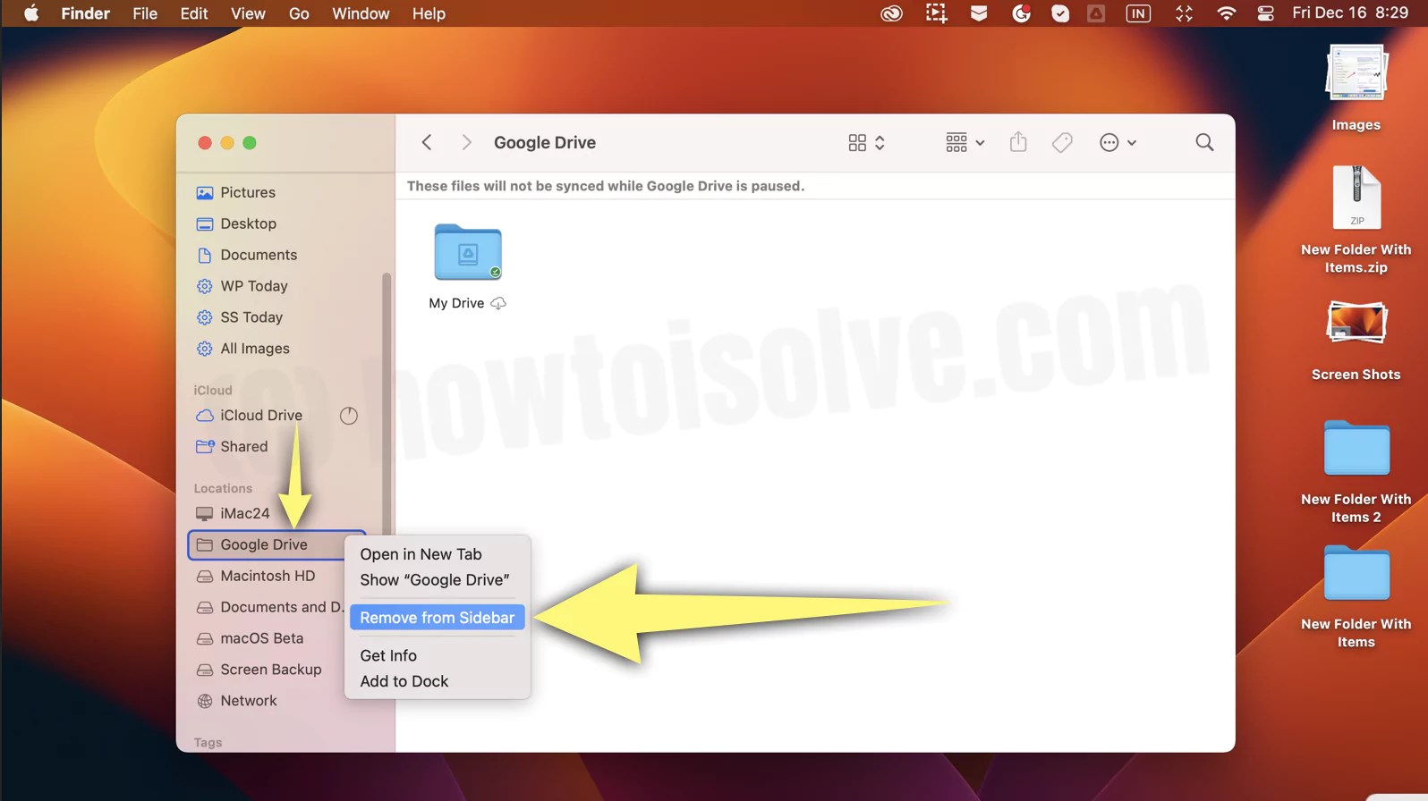This screenshot has width=1428, height=801.
Task: Click the Google Drive menu bar icon
Action: tap(1096, 13)
